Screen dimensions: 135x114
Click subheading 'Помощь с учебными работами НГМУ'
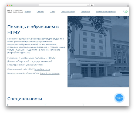click(x=31, y=58)
